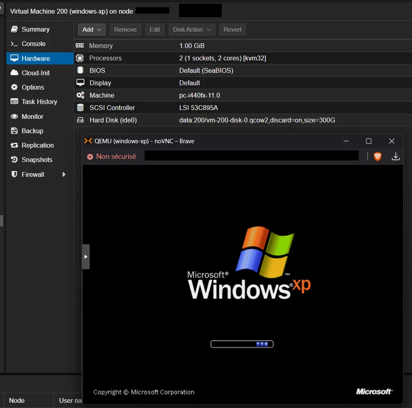This screenshot has height=408, width=412.
Task: Click the BIOS chip icon
Action: tap(80, 70)
